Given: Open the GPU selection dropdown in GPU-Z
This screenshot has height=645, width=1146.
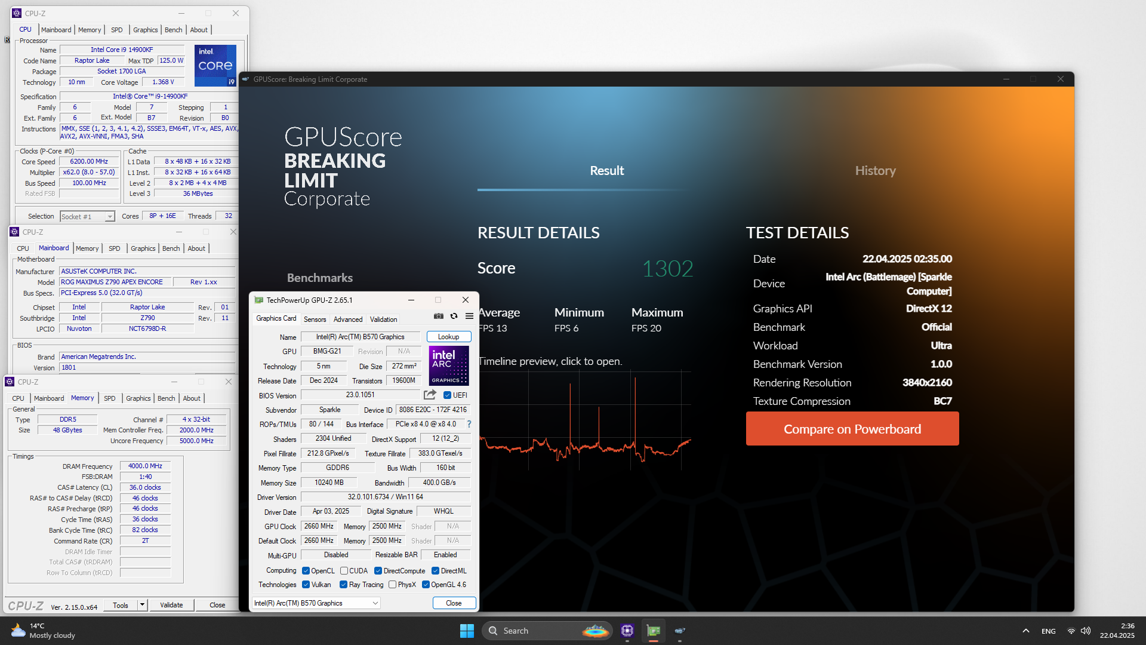Looking at the screenshot, I should (x=316, y=603).
